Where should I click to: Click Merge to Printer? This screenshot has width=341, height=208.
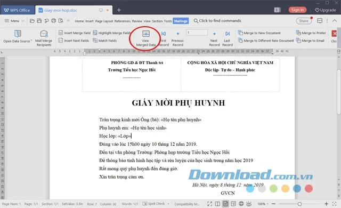click(x=311, y=33)
